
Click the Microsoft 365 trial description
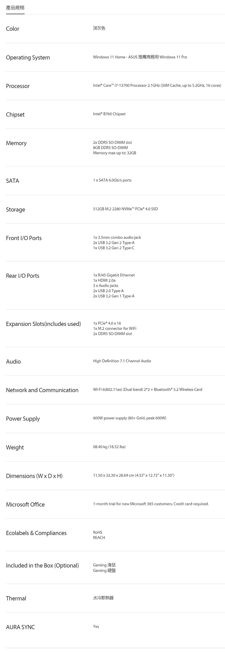[151, 504]
